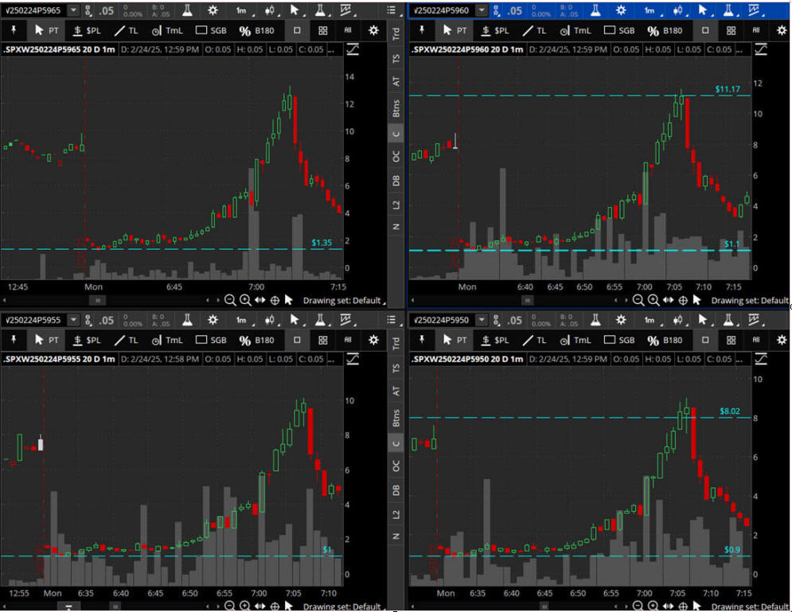The image size is (792, 612).
Task: Open Drawing set: Default dropdown below P5965 chart
Action: 344,301
